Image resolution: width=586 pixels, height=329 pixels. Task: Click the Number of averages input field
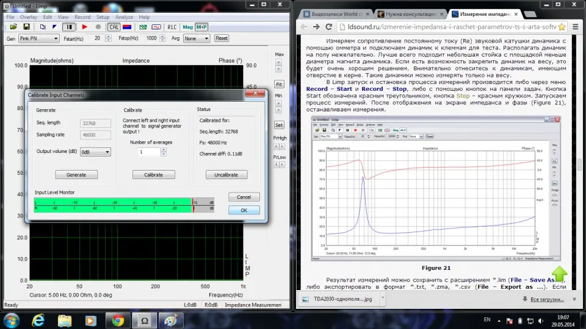(147, 152)
